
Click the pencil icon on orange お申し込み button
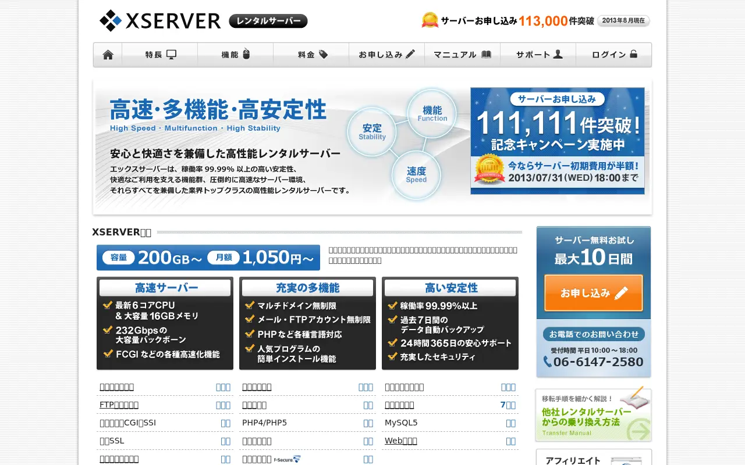[621, 293]
